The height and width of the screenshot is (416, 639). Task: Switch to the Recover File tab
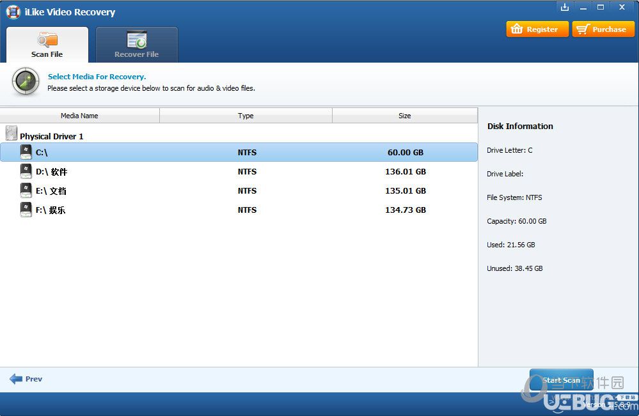(x=136, y=45)
